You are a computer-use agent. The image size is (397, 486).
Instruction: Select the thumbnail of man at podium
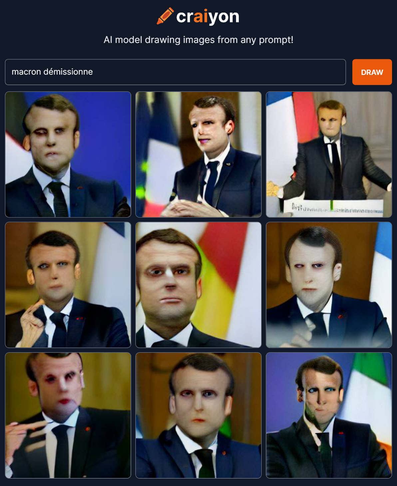[x=329, y=155]
